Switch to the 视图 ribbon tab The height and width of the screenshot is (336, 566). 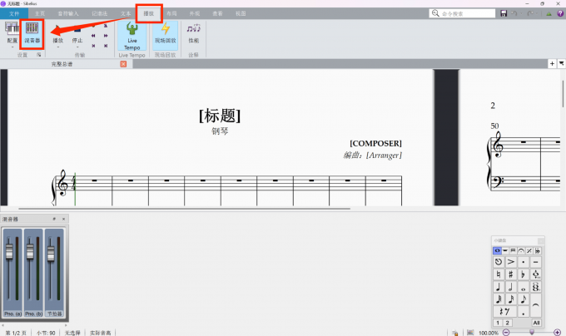click(x=241, y=13)
